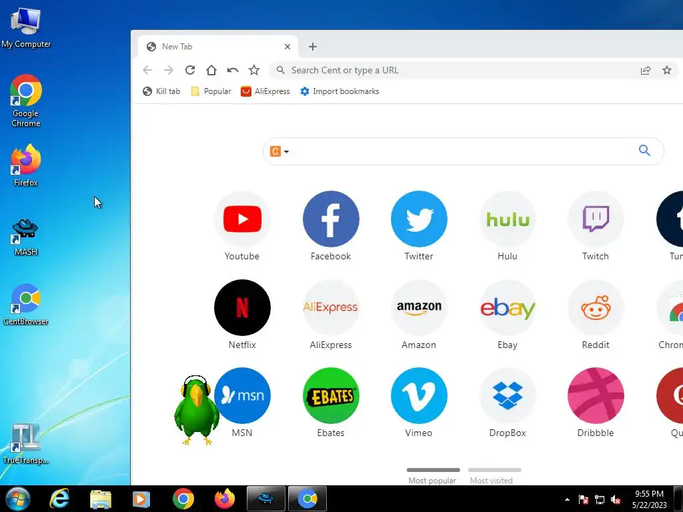Select the New Tab tab

coord(218,47)
